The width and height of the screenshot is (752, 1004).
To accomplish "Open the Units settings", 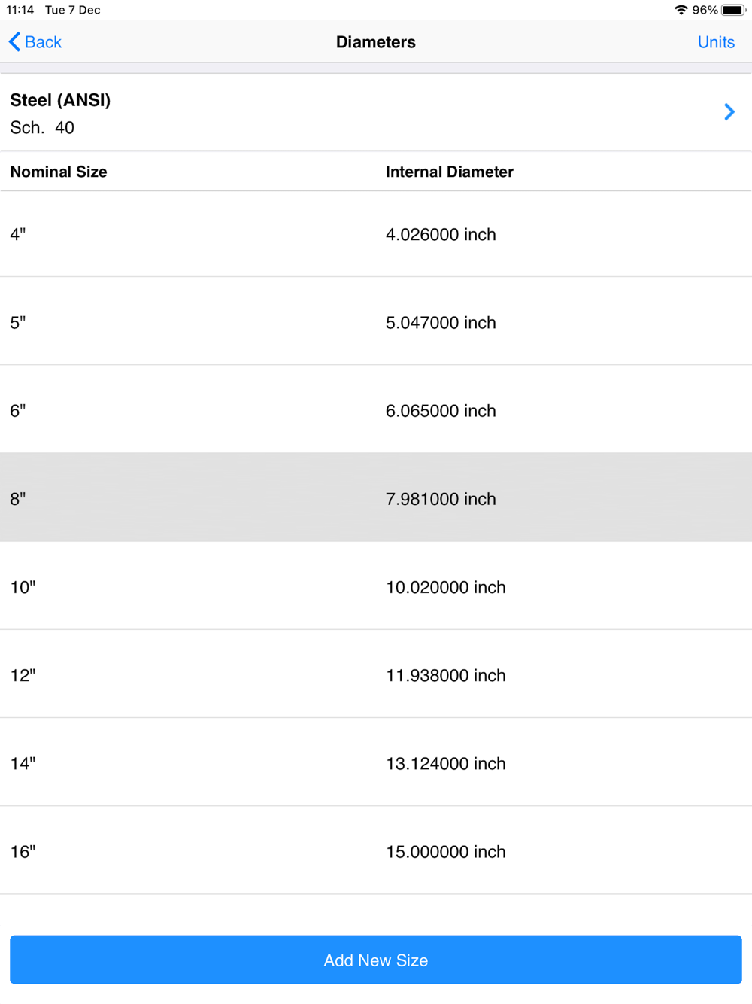I will tap(715, 42).
